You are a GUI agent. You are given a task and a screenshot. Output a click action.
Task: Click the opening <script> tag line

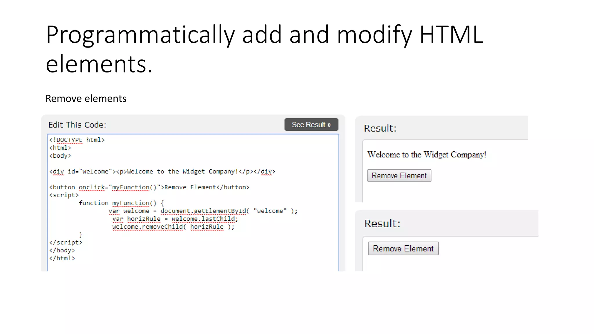pos(64,195)
